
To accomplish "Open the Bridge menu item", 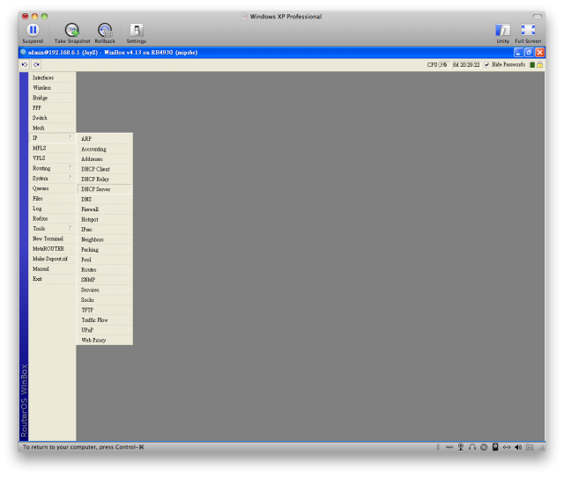I will coord(52,98).
